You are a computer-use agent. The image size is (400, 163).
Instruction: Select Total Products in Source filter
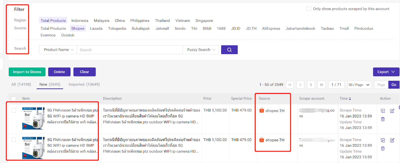click(53, 28)
